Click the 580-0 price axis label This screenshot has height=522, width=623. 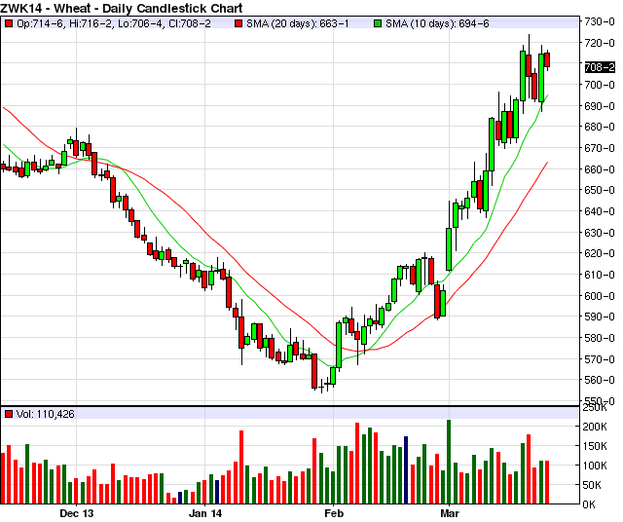coord(600,338)
